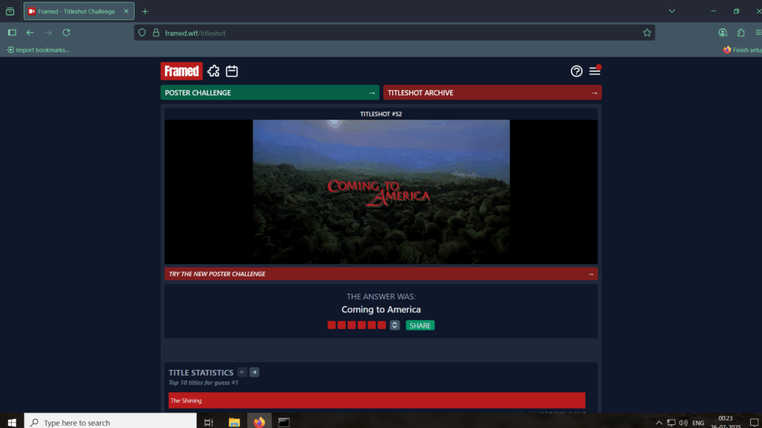The width and height of the screenshot is (762, 428).
Task: Open Firefox extensions puzzle icon
Action: [x=740, y=33]
